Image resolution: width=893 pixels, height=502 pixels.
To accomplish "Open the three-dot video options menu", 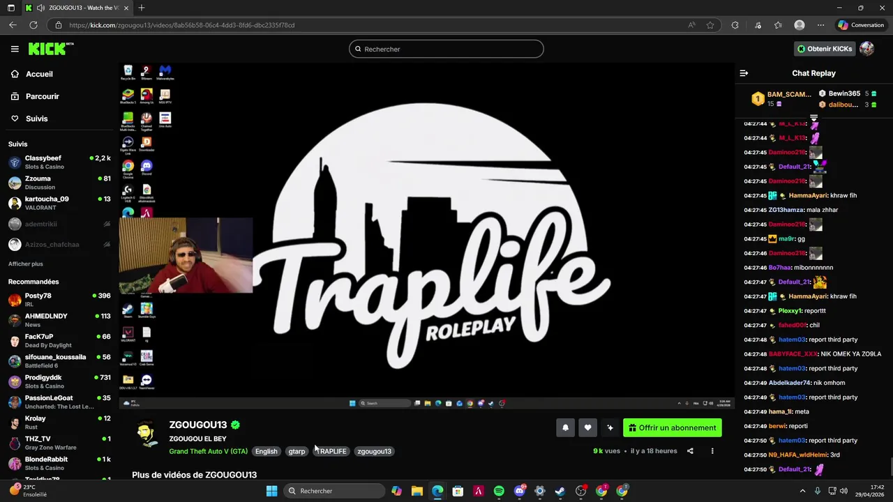I will 712,451.
